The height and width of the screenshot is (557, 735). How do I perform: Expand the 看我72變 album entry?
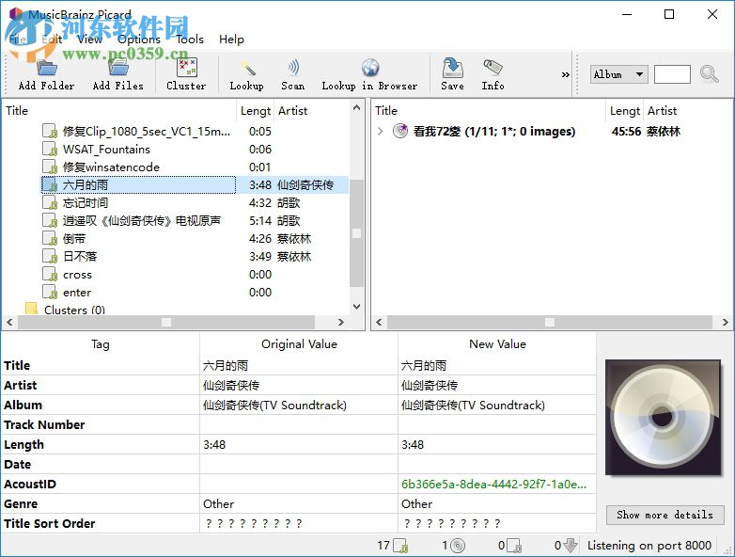click(380, 132)
